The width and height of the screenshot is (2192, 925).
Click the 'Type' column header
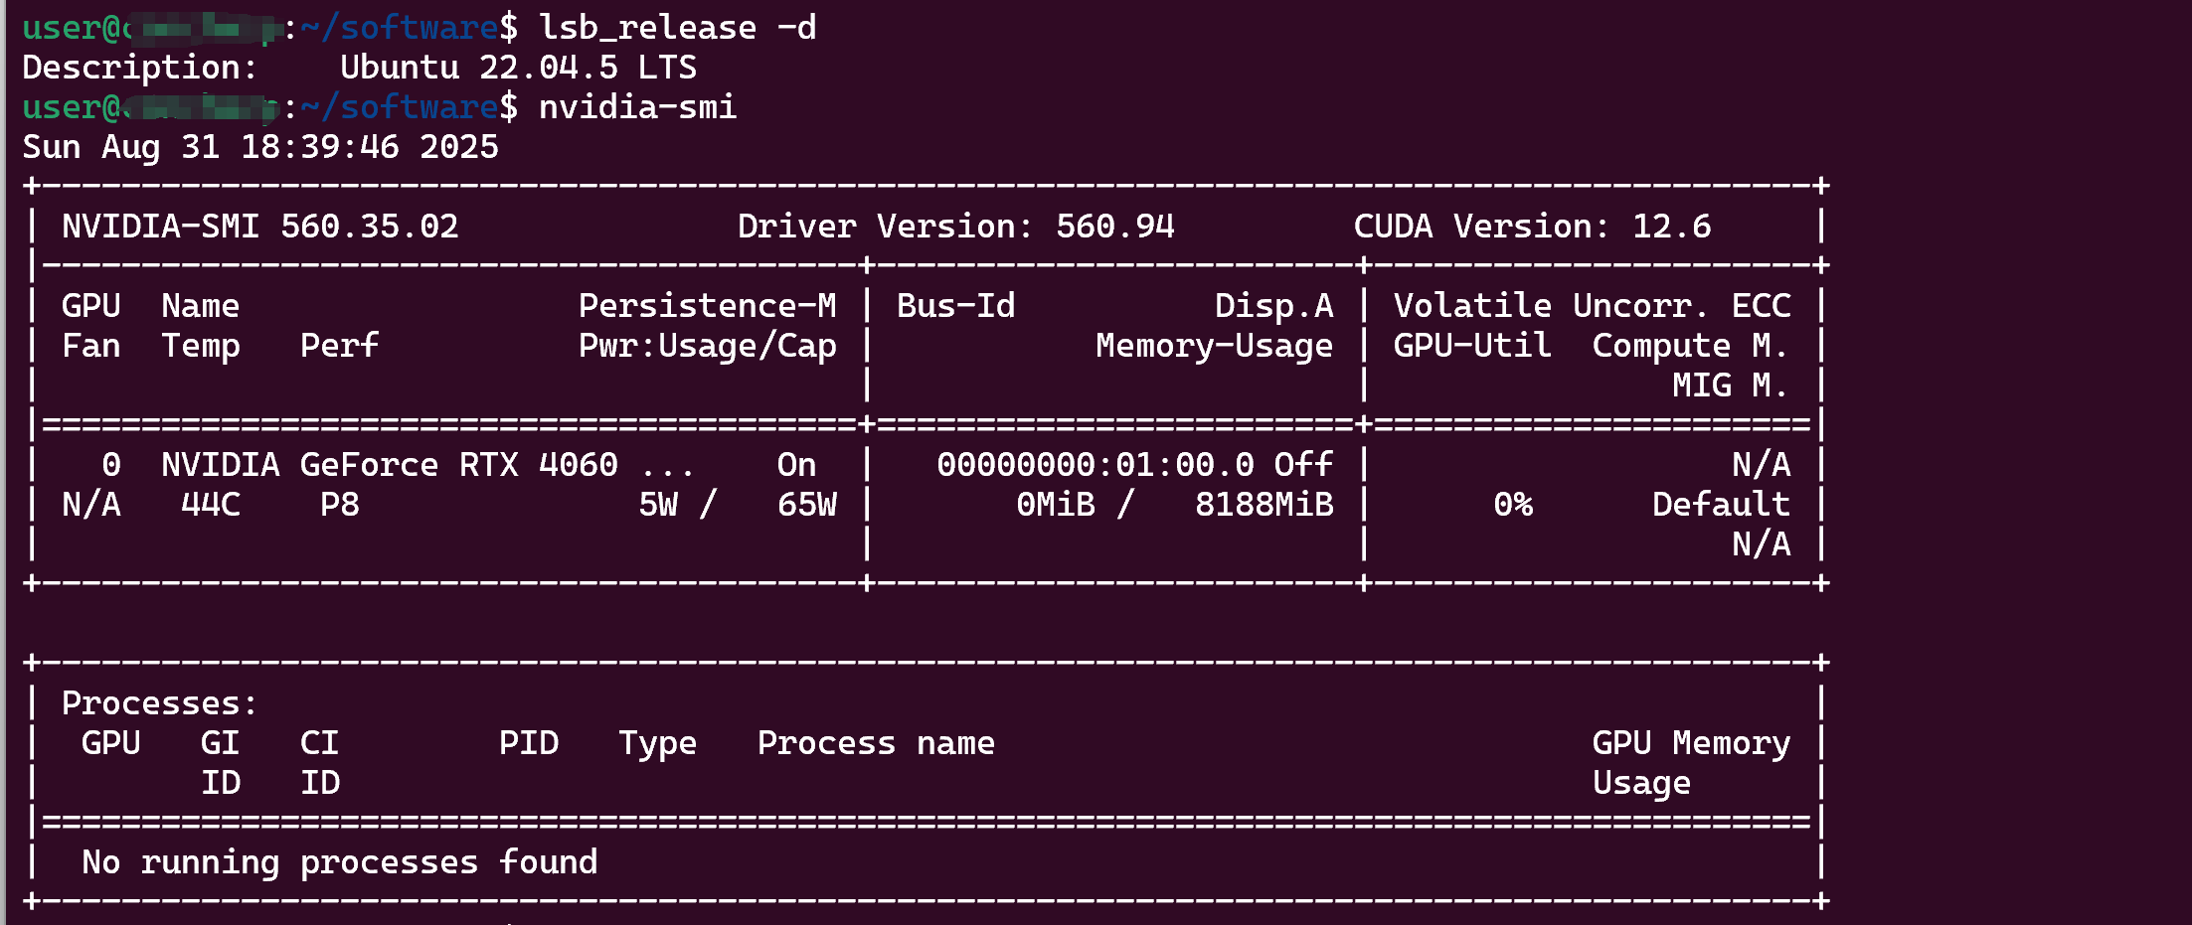[657, 743]
